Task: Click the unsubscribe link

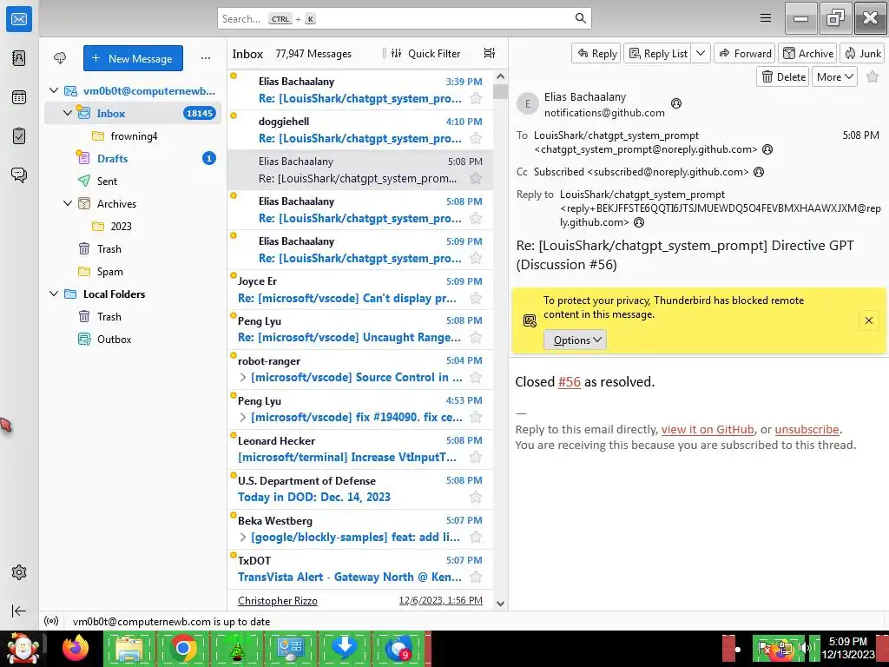Action: [807, 429]
